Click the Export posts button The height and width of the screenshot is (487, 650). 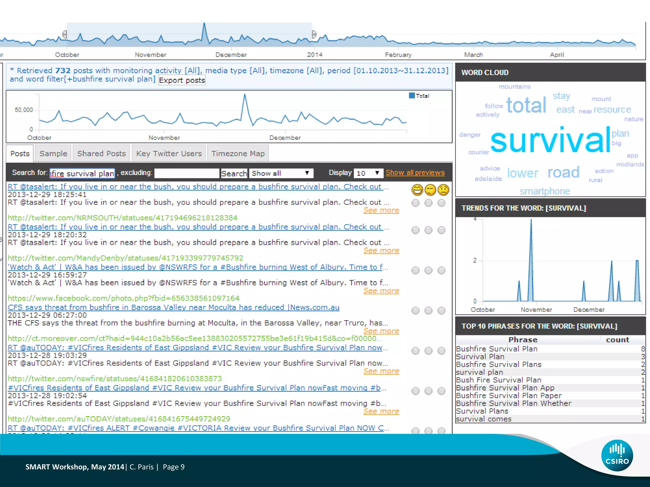(182, 81)
